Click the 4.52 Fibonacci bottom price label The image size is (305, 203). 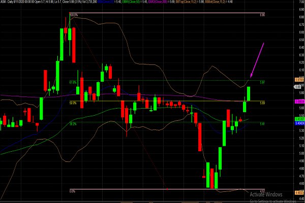[x=262, y=191]
